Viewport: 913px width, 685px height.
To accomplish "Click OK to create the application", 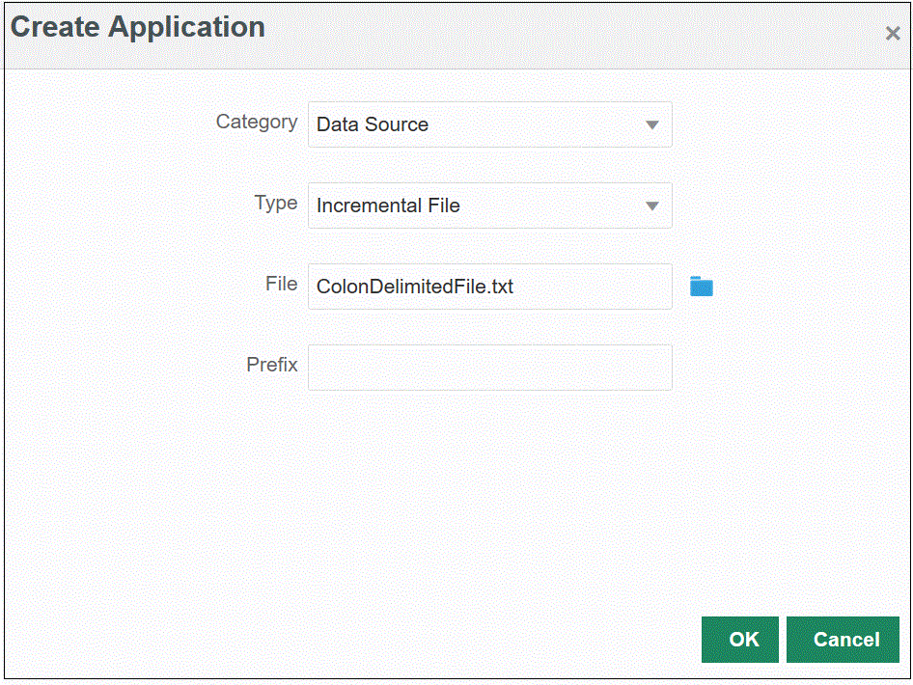I will 739,639.
